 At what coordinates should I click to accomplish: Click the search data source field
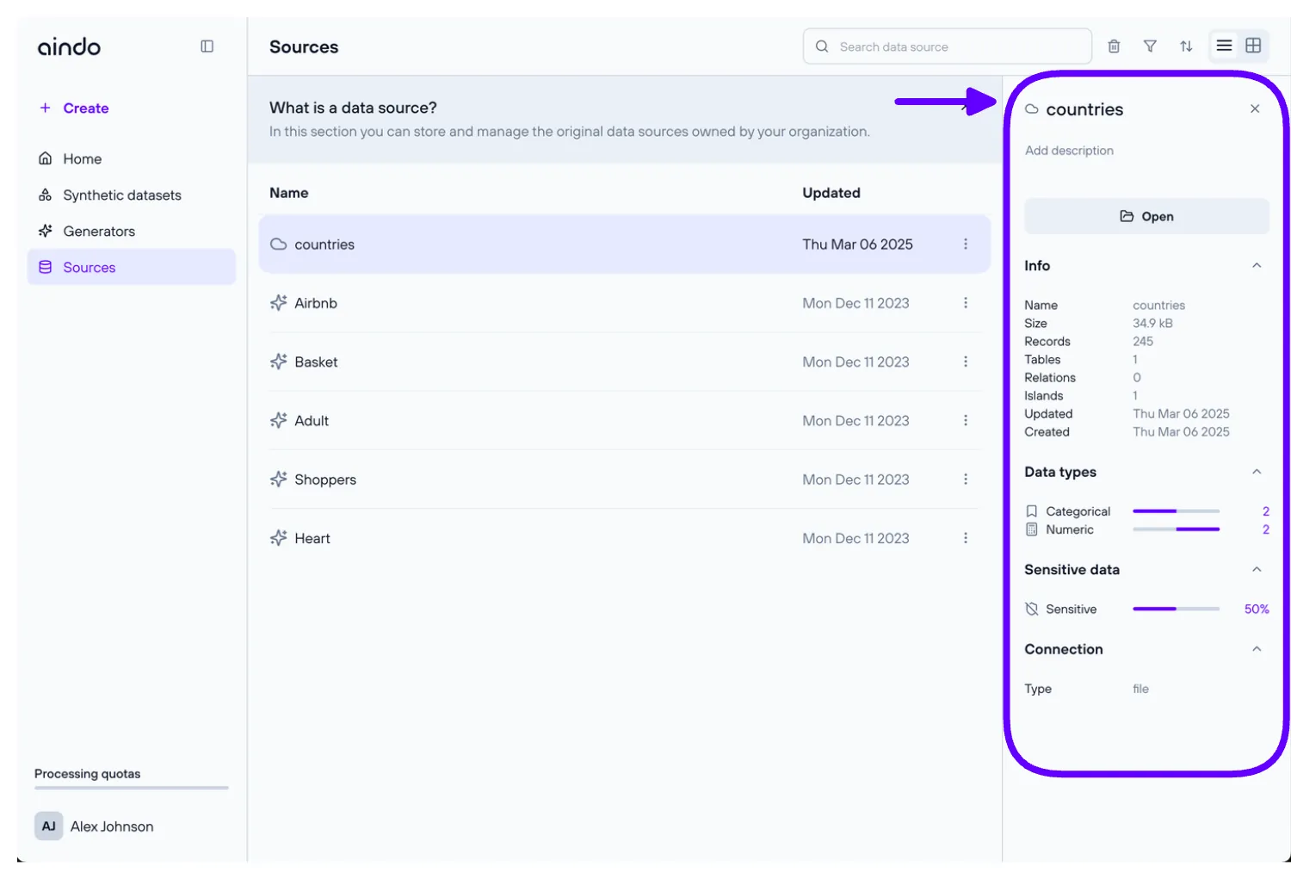pyautogui.click(x=947, y=46)
